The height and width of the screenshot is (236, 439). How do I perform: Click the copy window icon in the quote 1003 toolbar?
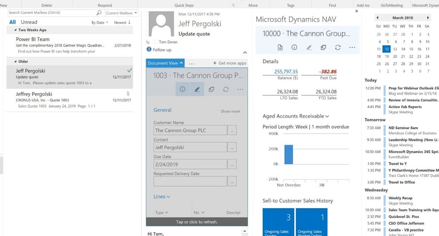point(211,89)
